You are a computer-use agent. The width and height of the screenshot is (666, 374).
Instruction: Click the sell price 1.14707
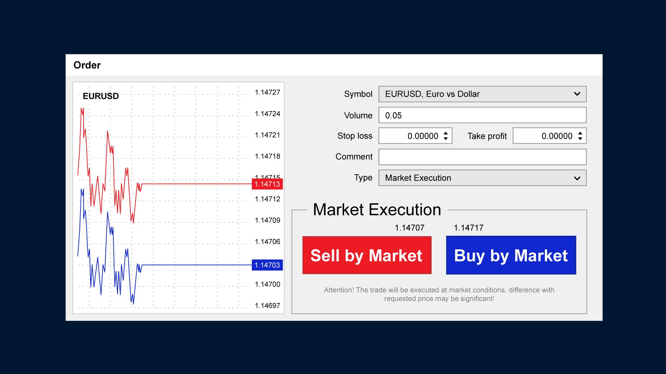pyautogui.click(x=409, y=228)
